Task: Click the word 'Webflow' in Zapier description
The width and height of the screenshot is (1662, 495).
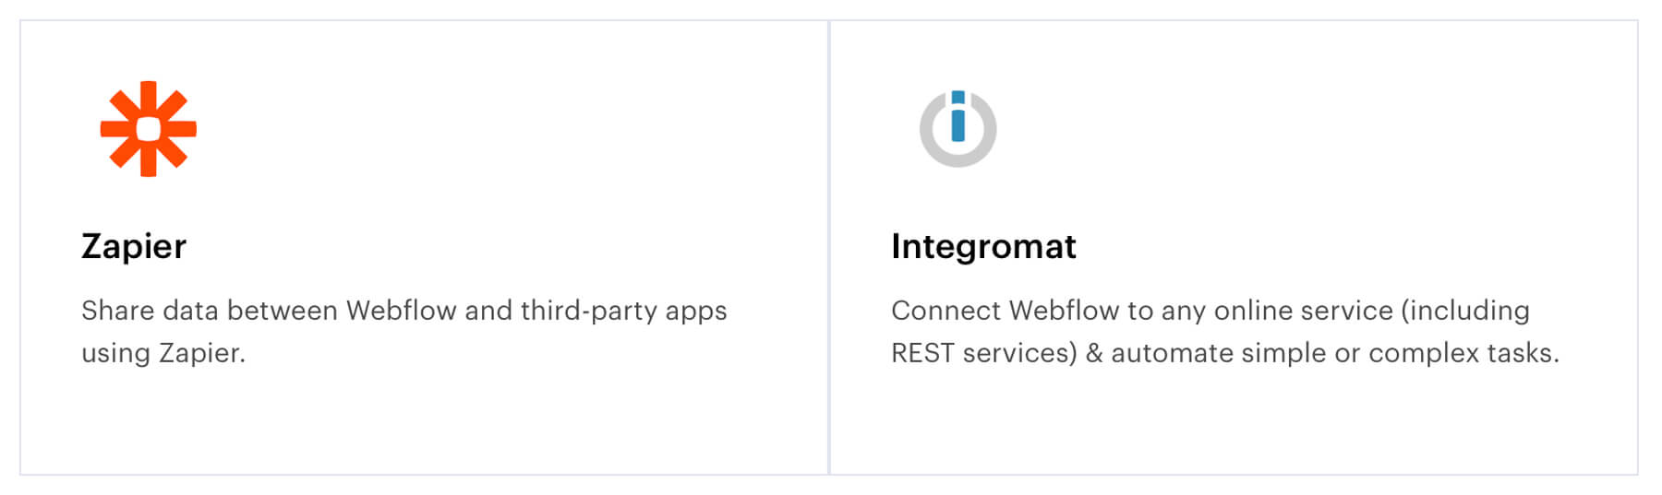Action: [x=401, y=311]
